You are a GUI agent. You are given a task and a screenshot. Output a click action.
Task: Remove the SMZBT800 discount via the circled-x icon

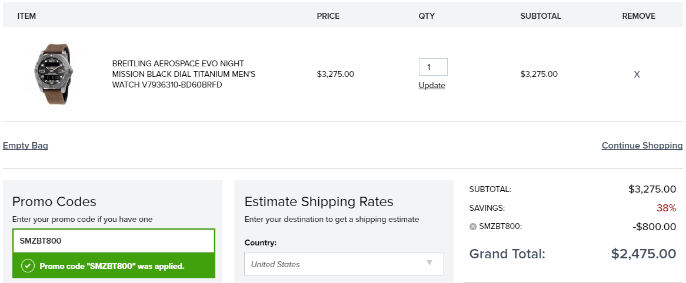[x=472, y=227]
